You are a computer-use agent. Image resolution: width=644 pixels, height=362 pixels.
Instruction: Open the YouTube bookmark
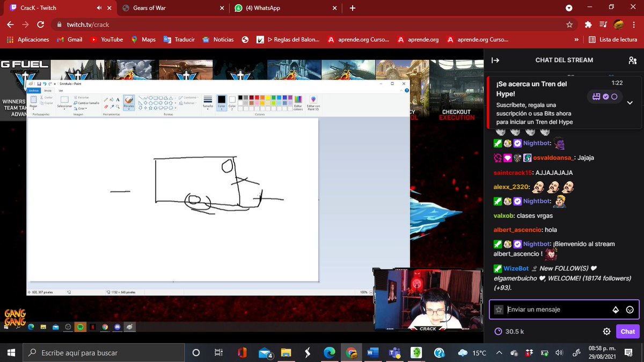(x=106, y=40)
